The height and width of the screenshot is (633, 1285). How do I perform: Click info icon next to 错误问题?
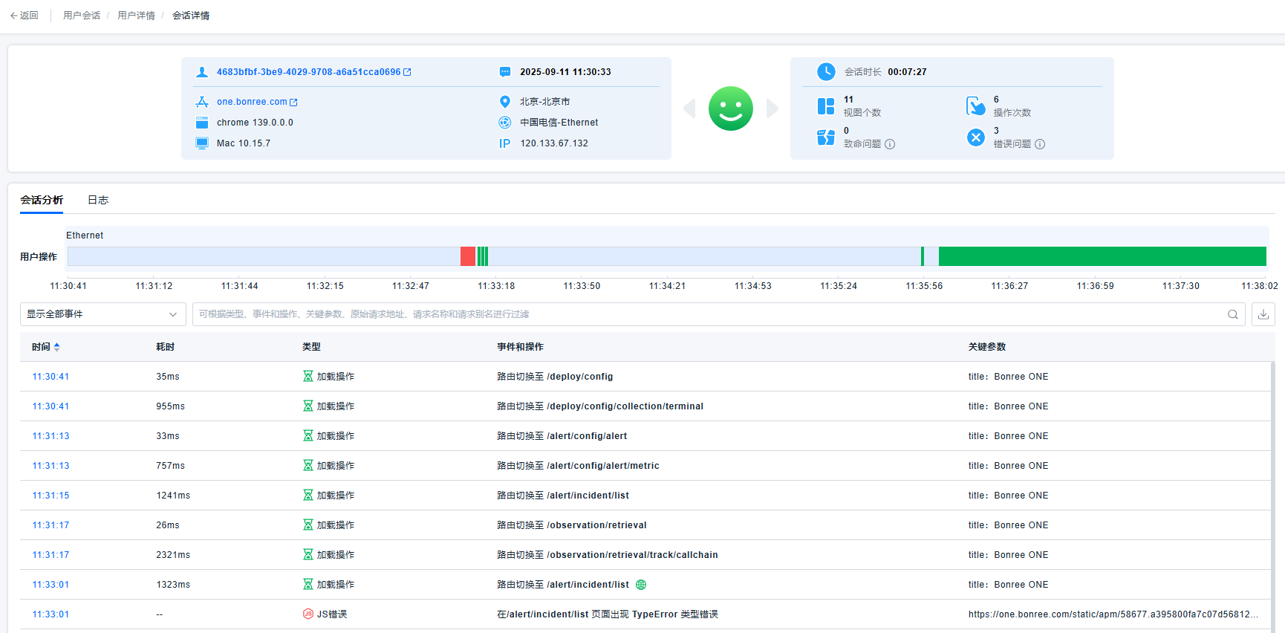pos(1040,144)
